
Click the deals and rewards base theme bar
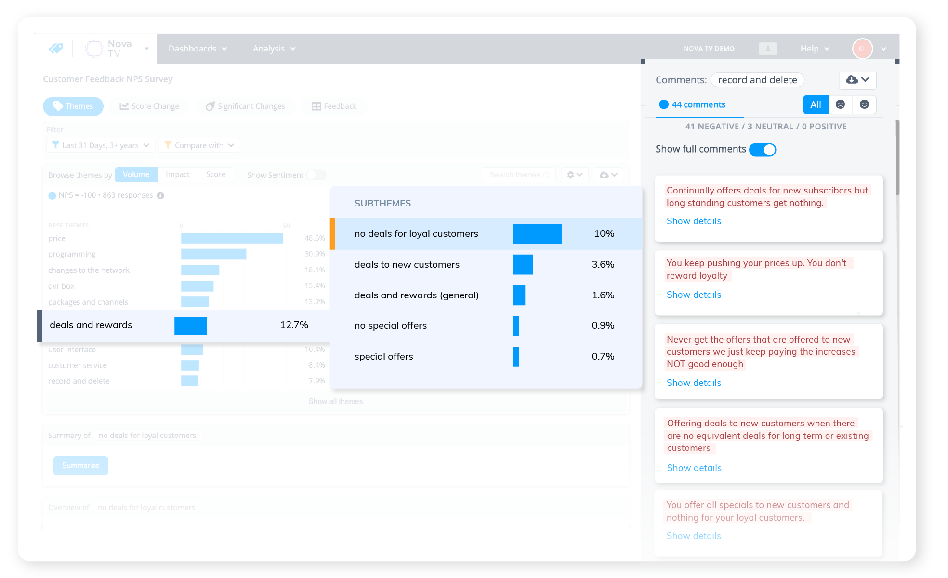[x=189, y=325]
